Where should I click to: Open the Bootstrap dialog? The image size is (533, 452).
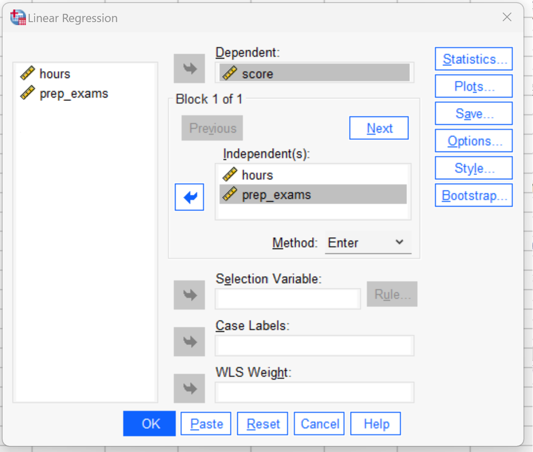[x=473, y=195]
